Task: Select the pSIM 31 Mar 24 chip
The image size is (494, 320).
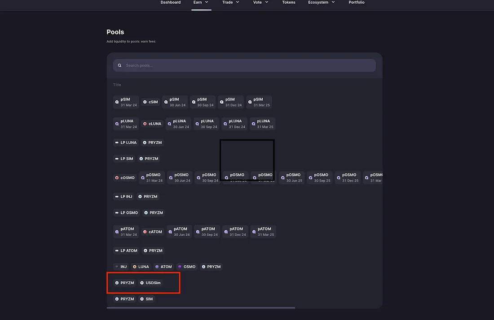Action: pyautogui.click(x=126, y=102)
